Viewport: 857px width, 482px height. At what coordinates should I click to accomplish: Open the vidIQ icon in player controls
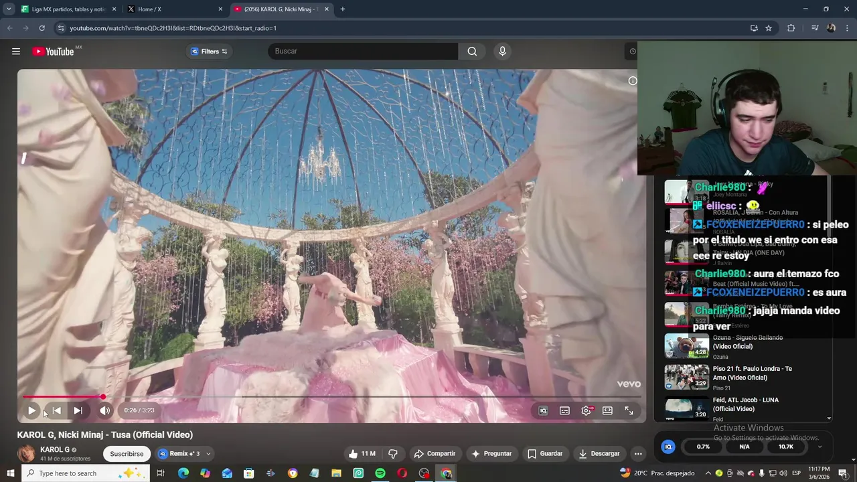click(543, 410)
